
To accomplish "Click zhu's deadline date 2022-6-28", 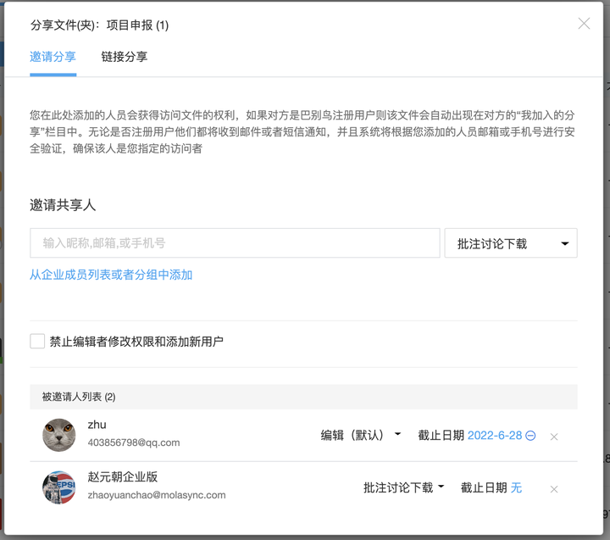I will [495, 435].
